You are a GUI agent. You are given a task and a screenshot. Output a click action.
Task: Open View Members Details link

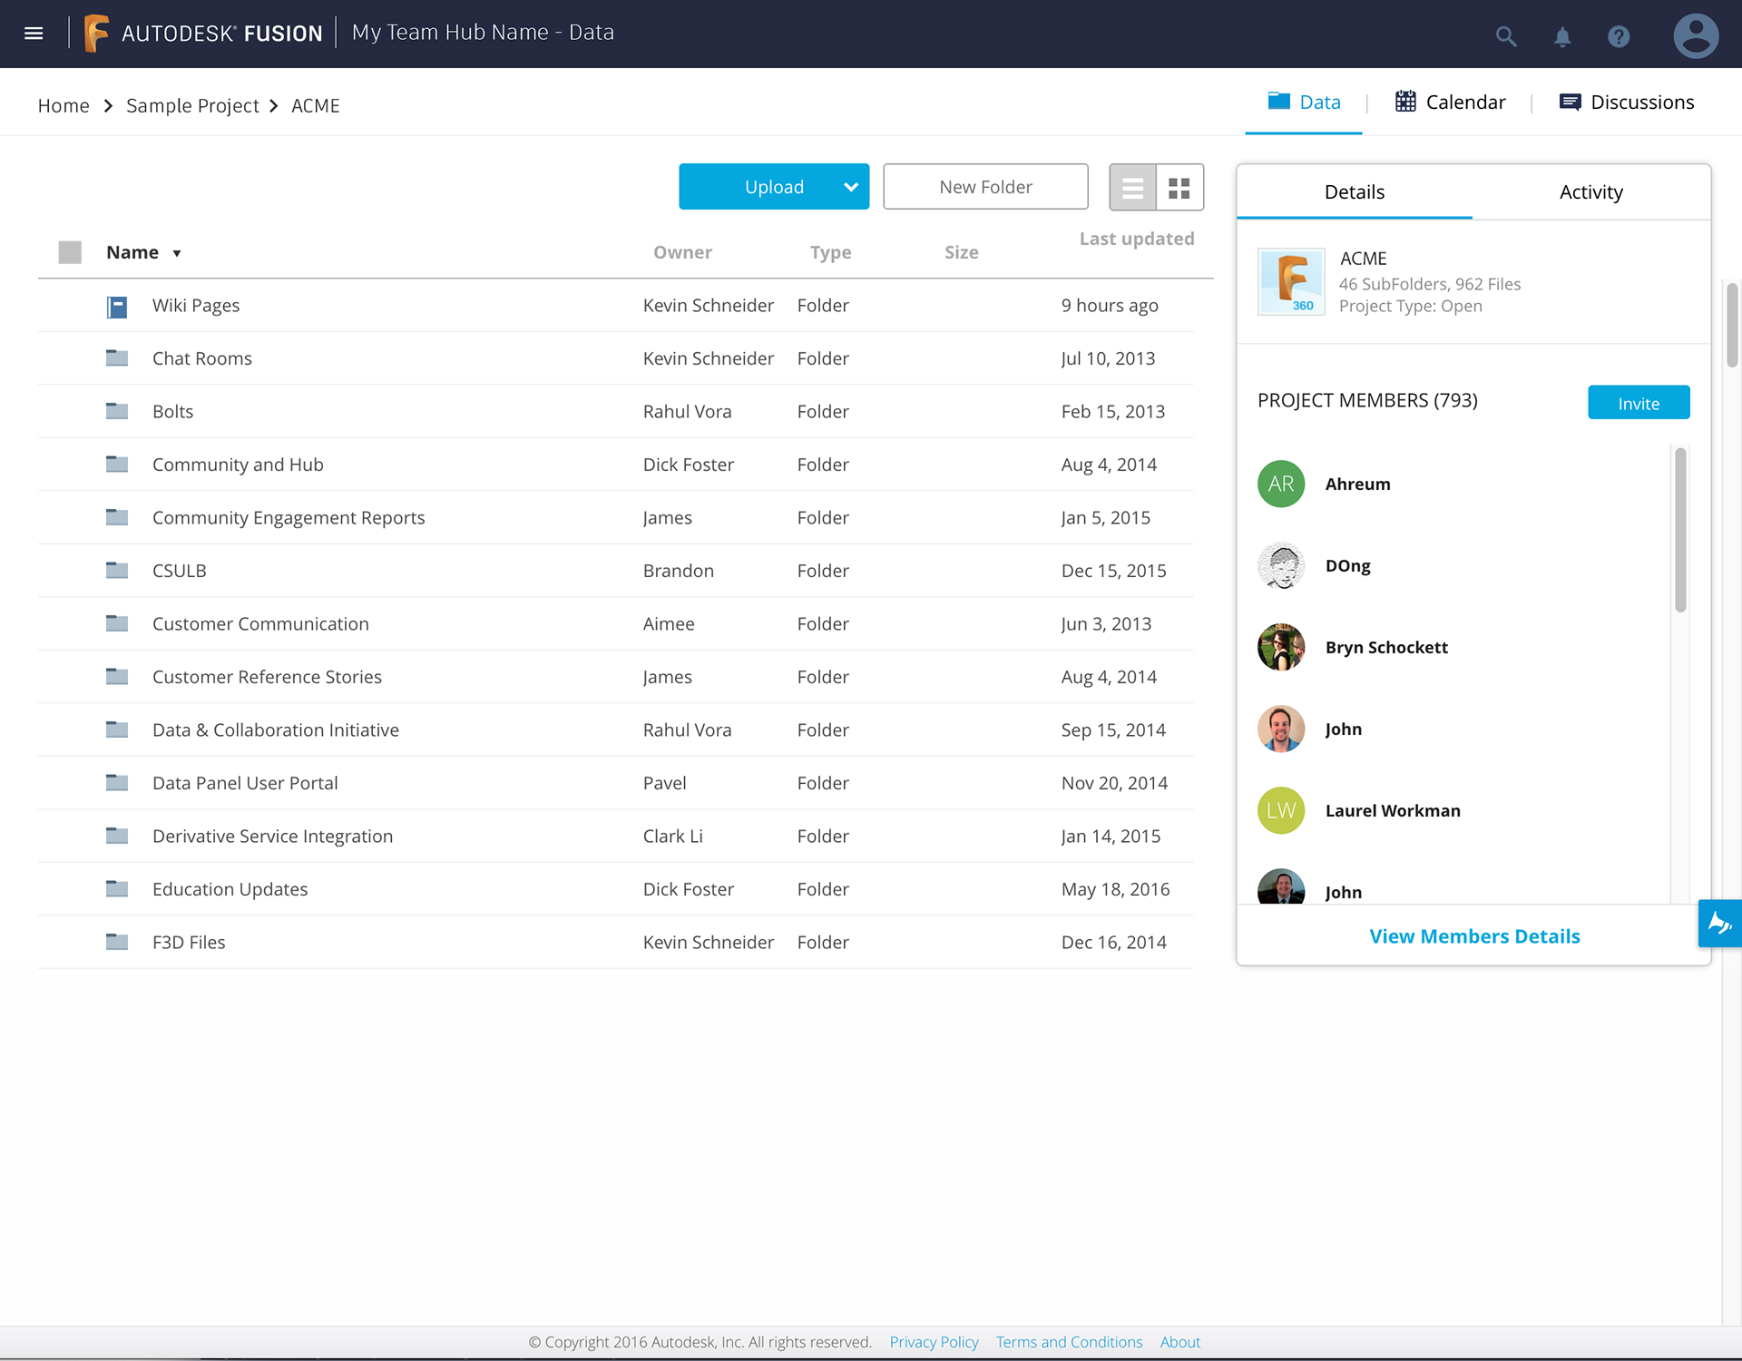(x=1474, y=936)
